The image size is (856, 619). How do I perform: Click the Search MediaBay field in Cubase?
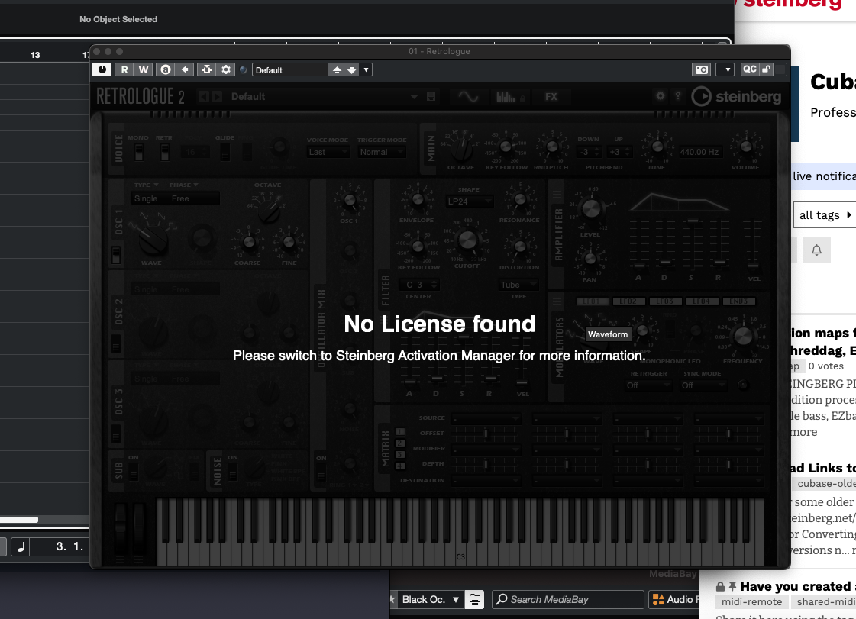click(x=568, y=599)
